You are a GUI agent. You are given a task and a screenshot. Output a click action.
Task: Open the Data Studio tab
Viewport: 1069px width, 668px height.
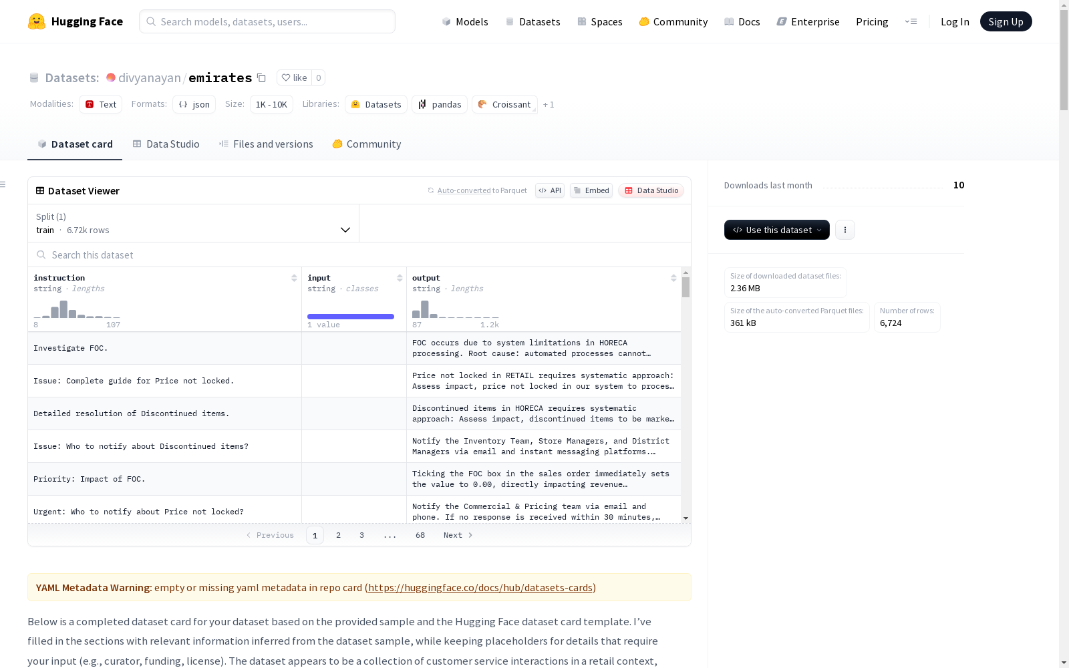166,144
